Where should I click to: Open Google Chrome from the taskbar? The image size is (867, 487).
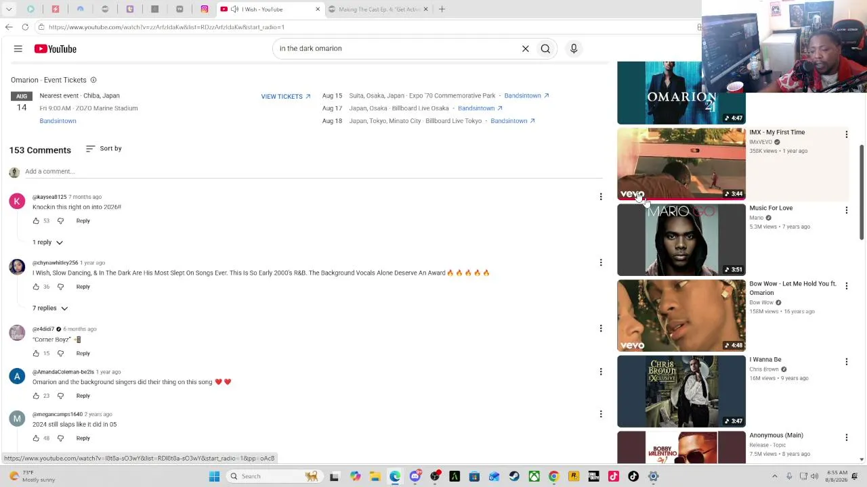[x=553, y=476]
